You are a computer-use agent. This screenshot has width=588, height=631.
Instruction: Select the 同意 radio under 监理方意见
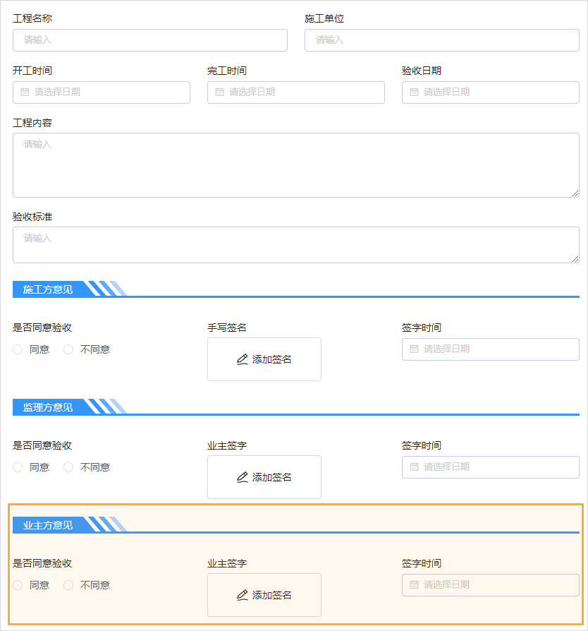[x=17, y=467]
